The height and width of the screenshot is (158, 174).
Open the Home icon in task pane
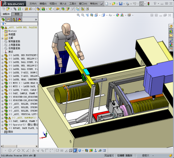tap(171, 26)
